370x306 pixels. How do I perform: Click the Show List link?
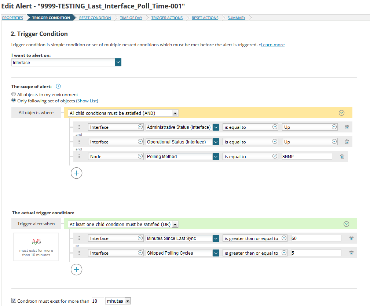(87, 101)
